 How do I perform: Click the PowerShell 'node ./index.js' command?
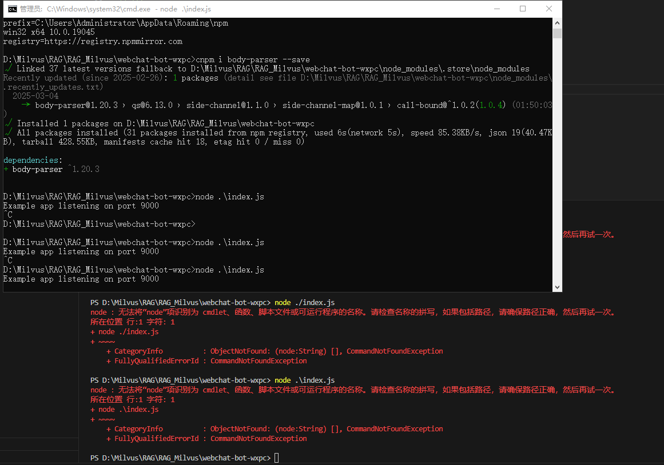click(x=304, y=302)
